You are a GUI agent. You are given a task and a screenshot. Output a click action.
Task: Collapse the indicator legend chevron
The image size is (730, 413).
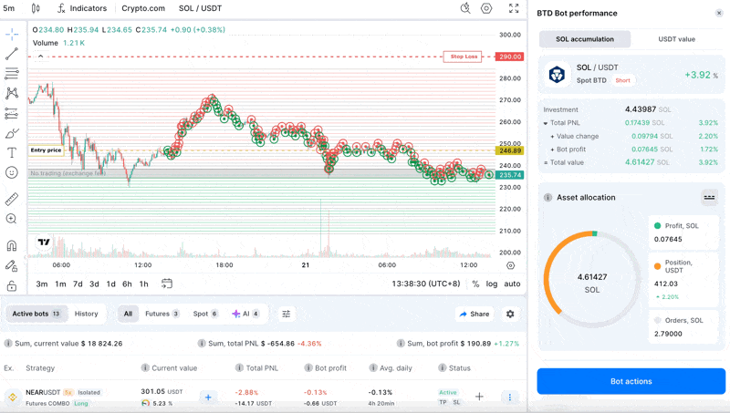(40, 56)
